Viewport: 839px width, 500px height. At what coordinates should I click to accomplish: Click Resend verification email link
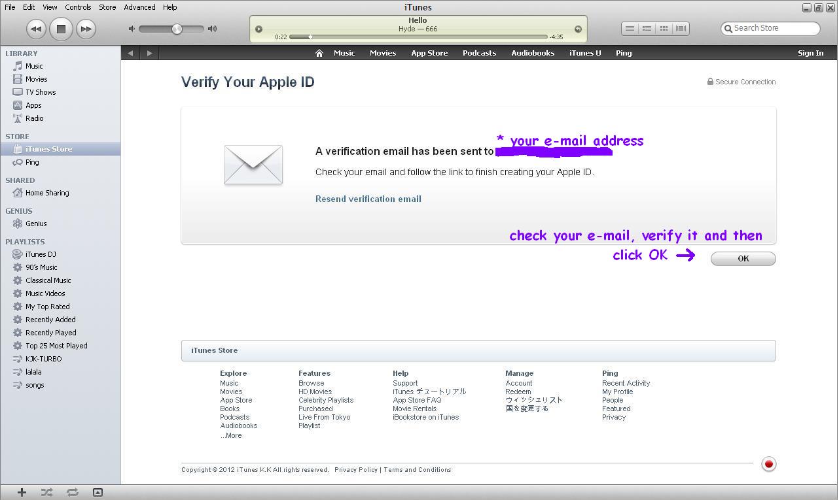coord(368,199)
